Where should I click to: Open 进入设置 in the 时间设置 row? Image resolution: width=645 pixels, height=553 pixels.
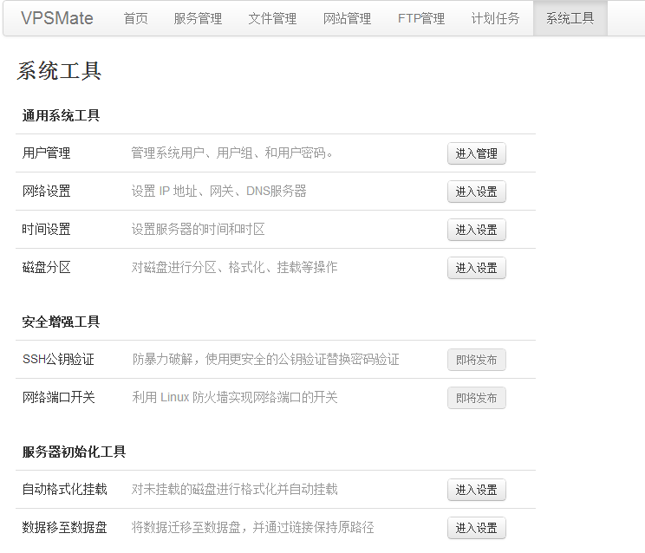tap(476, 230)
